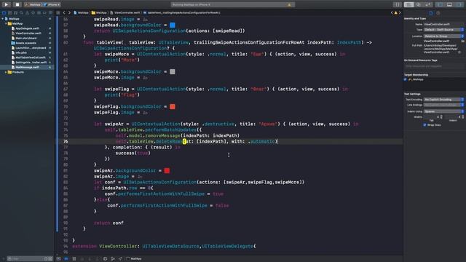Open the related items grid menu

(x=58, y=13)
